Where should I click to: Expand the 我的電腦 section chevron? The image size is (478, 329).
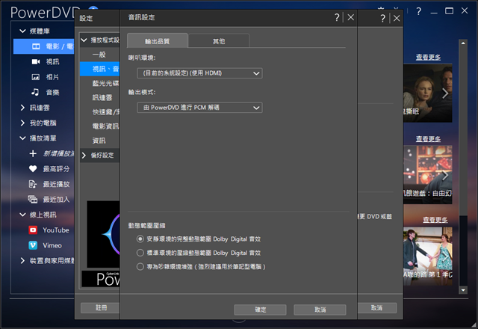point(22,123)
